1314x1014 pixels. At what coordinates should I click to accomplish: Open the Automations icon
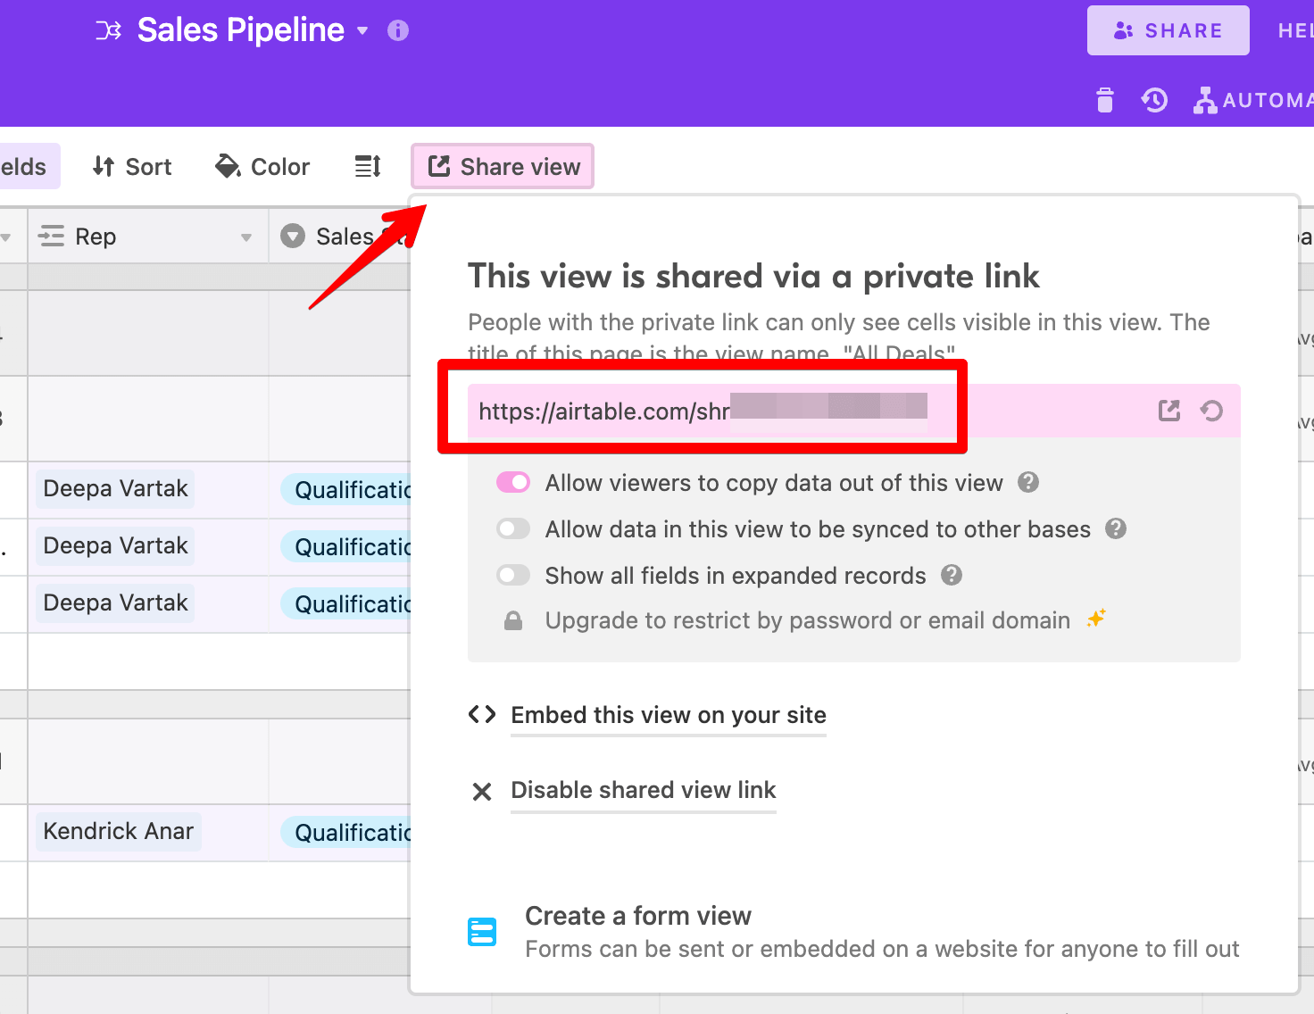pyautogui.click(x=1205, y=100)
